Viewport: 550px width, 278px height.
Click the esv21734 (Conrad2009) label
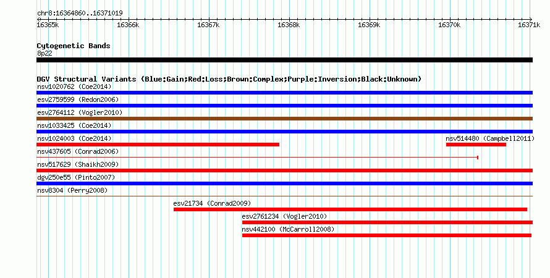click(x=212, y=203)
